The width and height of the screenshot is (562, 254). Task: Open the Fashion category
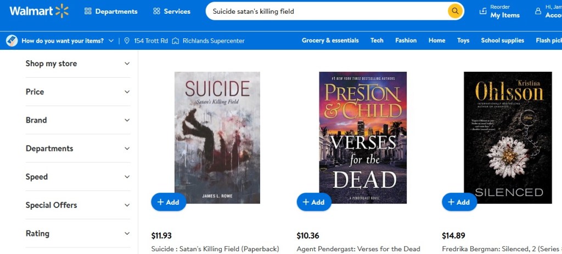click(x=406, y=41)
